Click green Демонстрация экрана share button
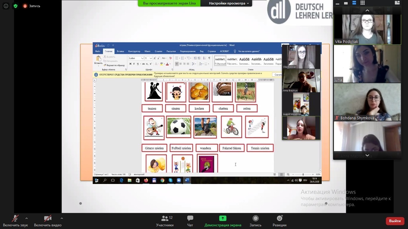This screenshot has width=408, height=229. point(223,221)
